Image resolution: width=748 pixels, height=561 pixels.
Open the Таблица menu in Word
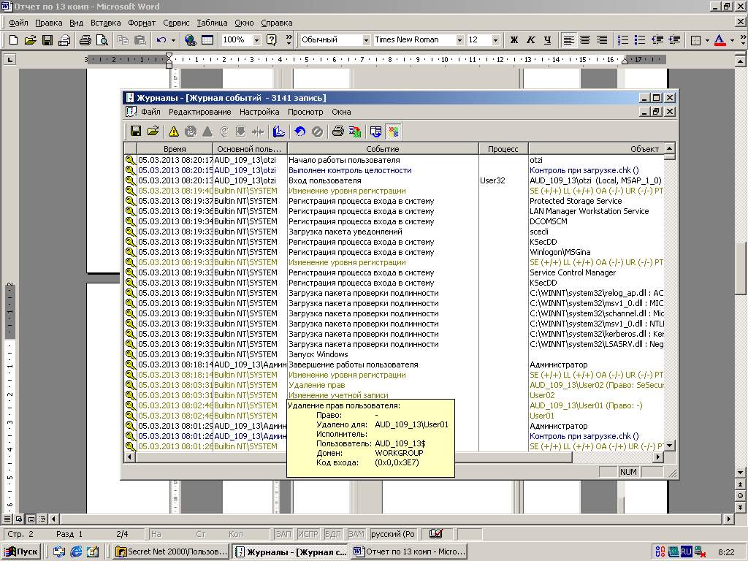[x=212, y=23]
